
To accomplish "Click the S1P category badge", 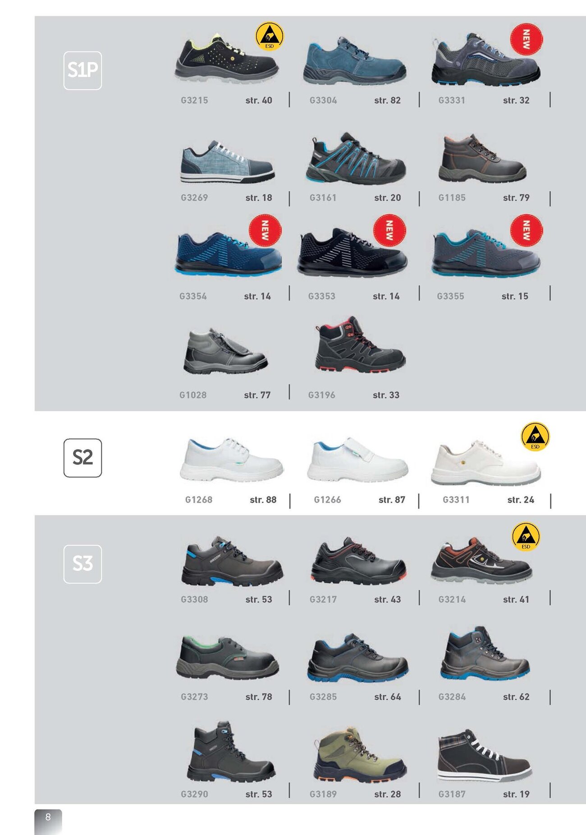I will point(82,70).
